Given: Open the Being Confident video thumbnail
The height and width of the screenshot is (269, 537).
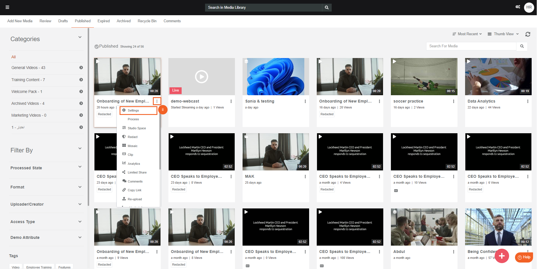Looking at the screenshot, I should (x=498, y=227).
